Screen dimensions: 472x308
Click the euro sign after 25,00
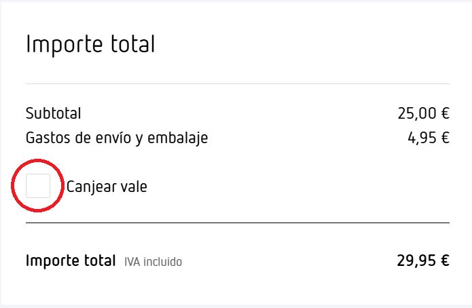point(444,113)
